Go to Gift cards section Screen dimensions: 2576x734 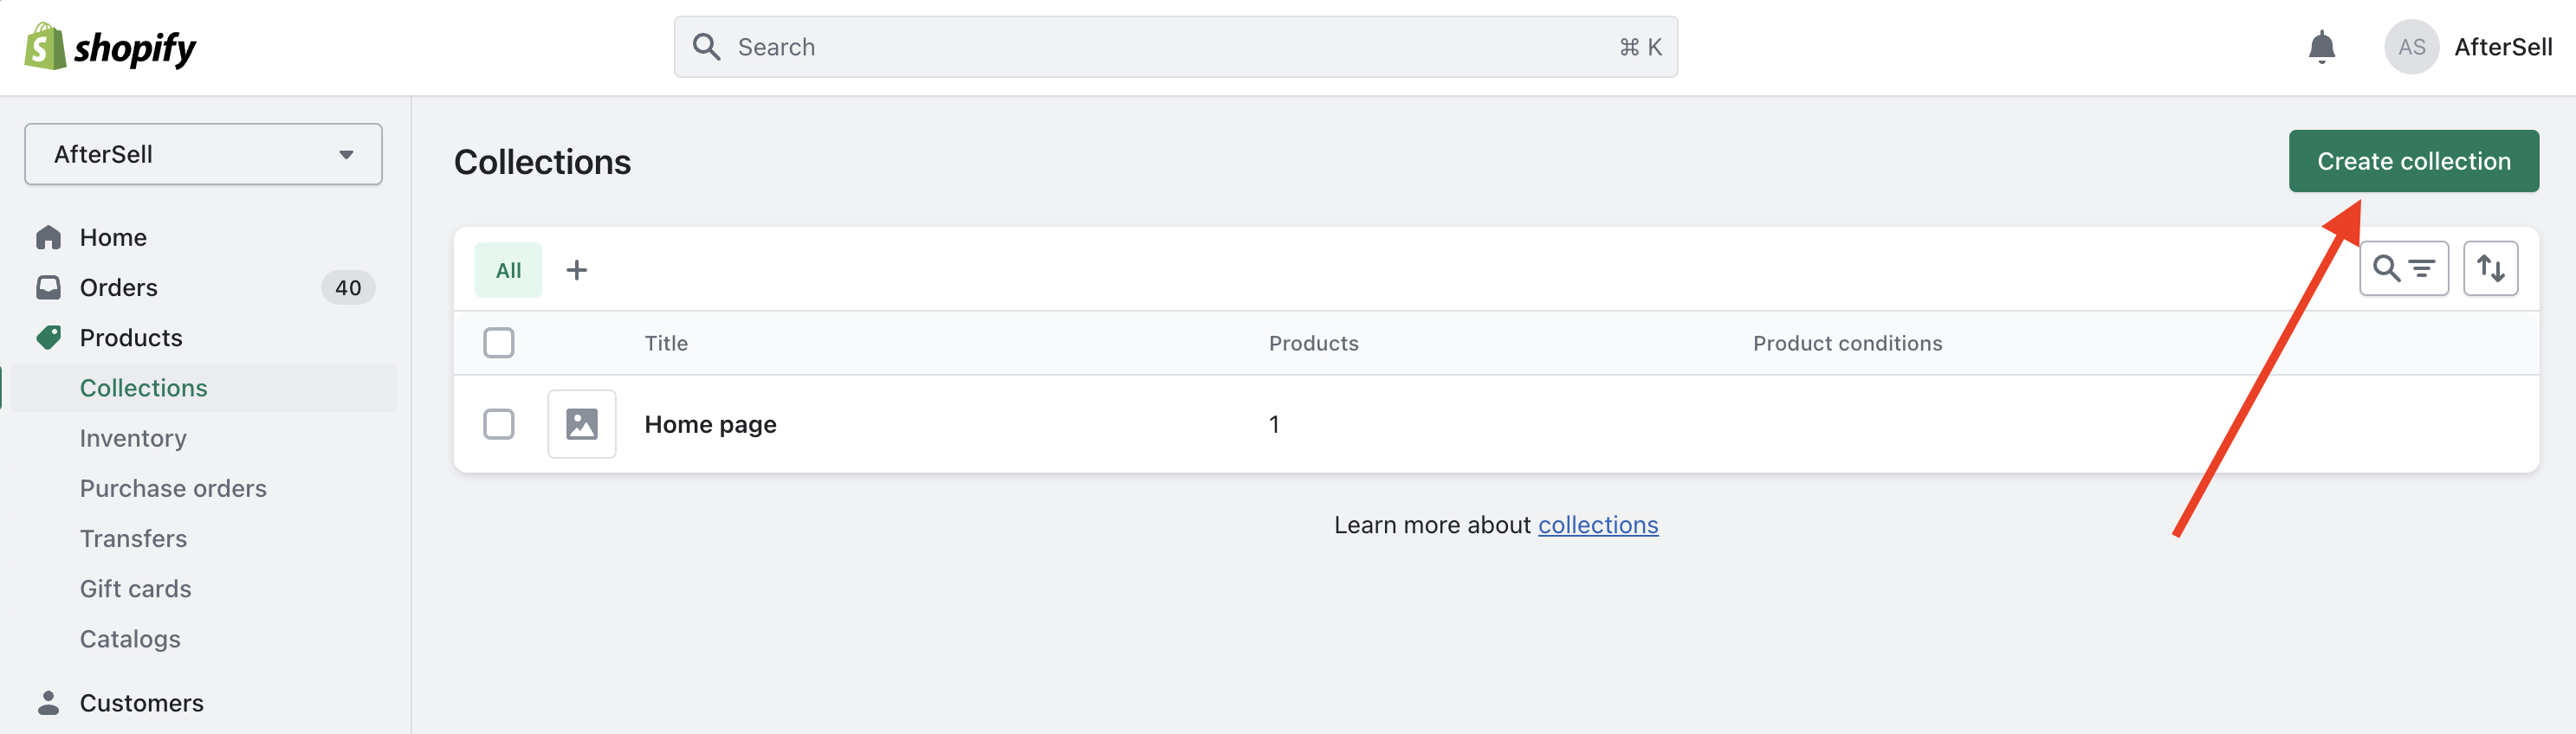[135, 589]
